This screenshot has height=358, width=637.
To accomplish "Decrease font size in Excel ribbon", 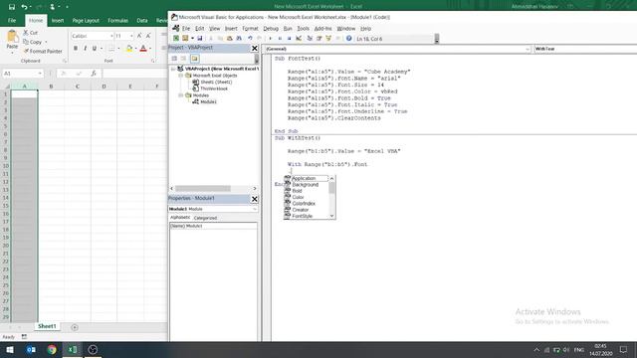I will pyautogui.click(x=148, y=36).
